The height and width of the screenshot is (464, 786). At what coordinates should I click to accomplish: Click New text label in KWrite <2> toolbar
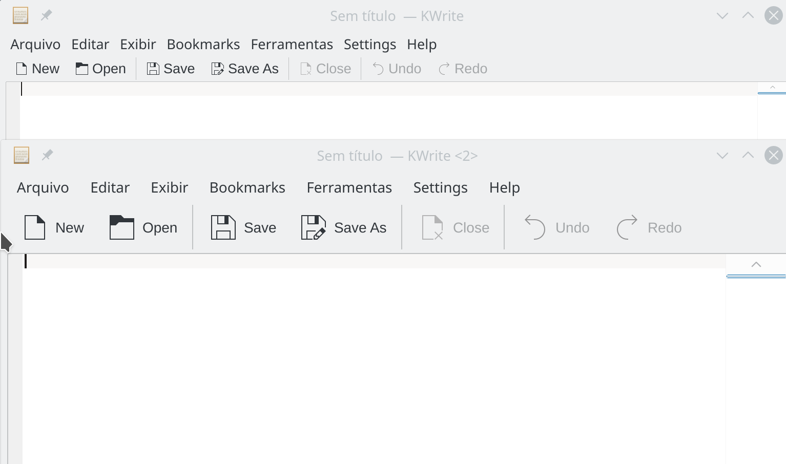tap(70, 228)
